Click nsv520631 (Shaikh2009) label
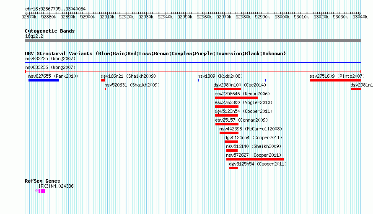Image resolution: width=373 pixels, height=214 pixels. tap(132, 85)
